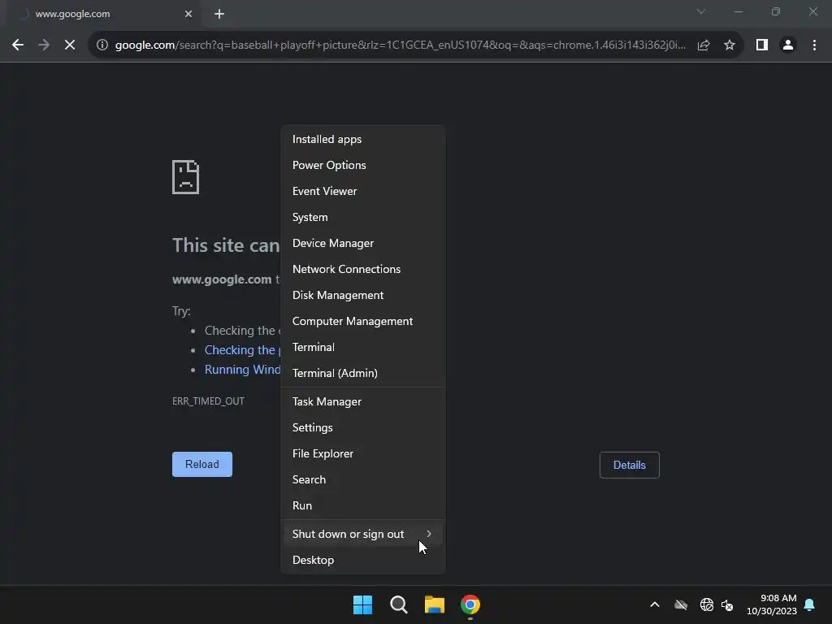
Task: Open the tab search chevron in title bar
Action: tap(701, 11)
